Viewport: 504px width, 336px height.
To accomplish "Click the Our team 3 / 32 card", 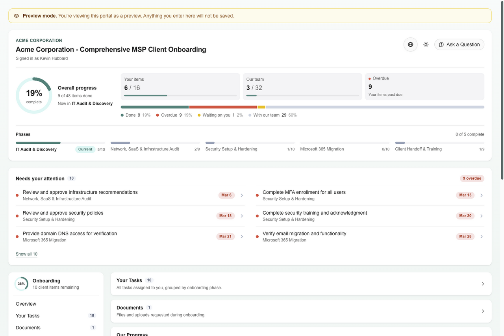I will 302,87.
